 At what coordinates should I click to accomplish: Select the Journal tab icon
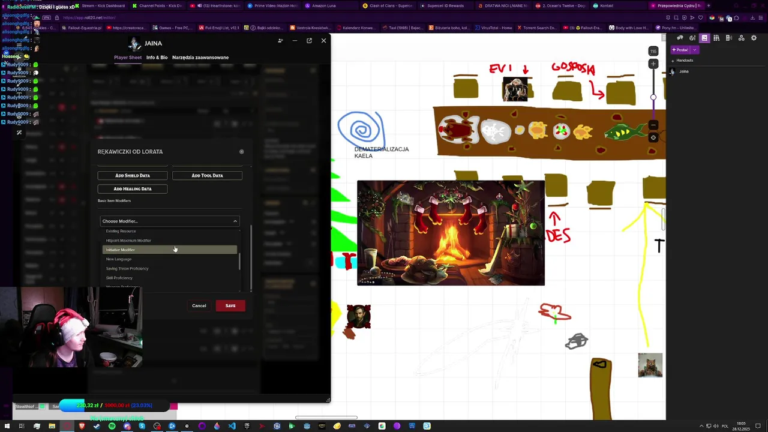click(704, 38)
